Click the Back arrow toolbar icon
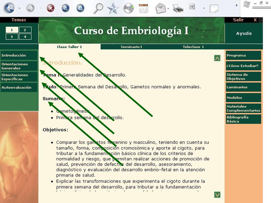The width and height of the screenshot is (271, 203). coord(9,8)
